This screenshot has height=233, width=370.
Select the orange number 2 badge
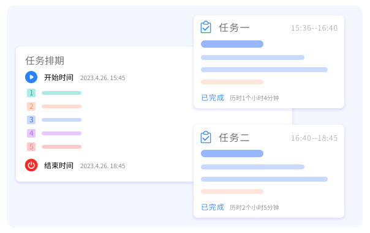click(x=31, y=106)
